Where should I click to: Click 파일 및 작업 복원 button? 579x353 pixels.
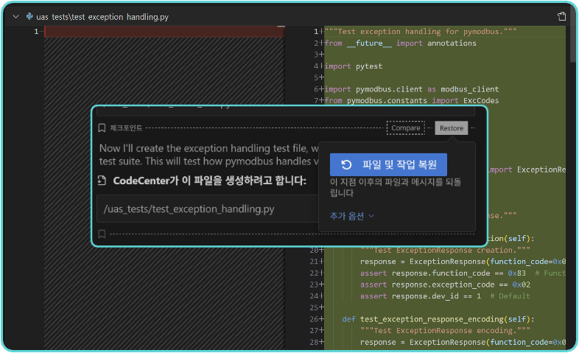(388, 164)
